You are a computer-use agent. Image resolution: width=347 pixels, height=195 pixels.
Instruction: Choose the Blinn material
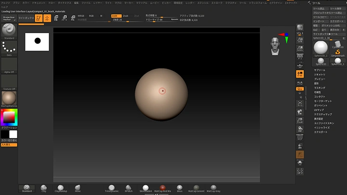tap(179, 189)
